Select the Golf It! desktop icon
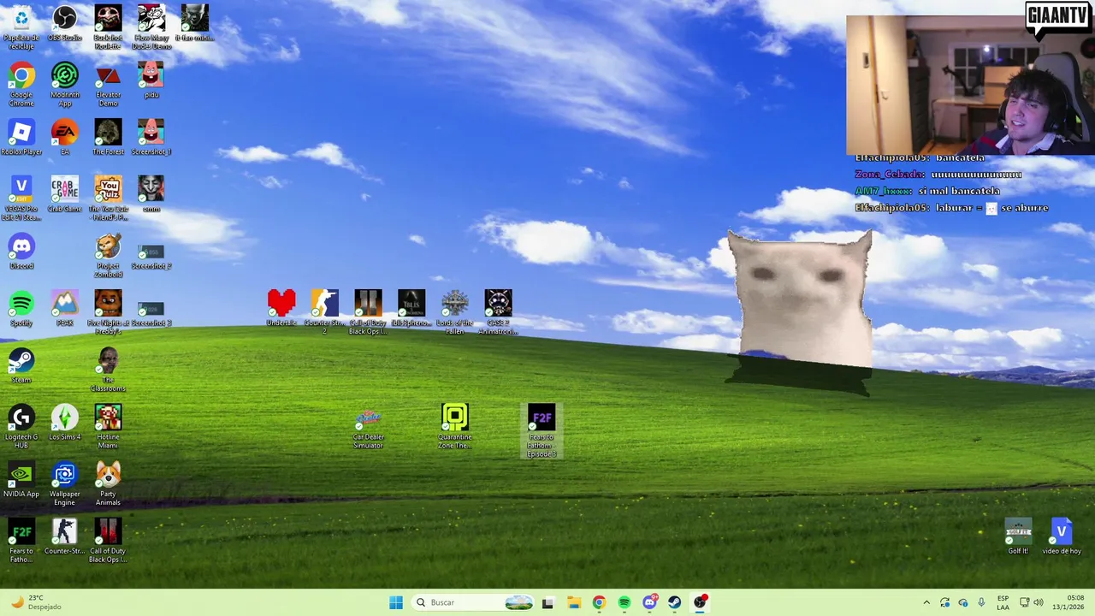Screen dimensions: 1095x616 coord(1018,537)
